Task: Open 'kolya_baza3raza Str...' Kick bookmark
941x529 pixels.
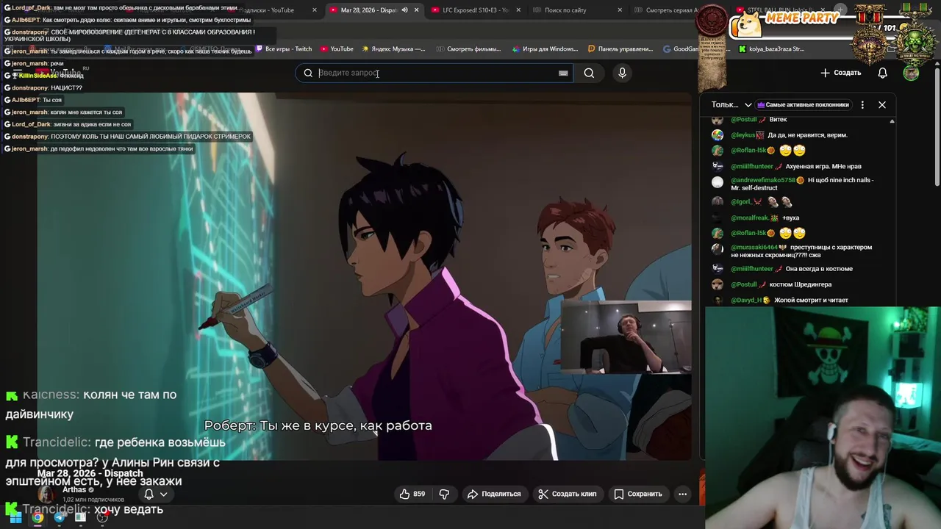Action: [x=771, y=49]
